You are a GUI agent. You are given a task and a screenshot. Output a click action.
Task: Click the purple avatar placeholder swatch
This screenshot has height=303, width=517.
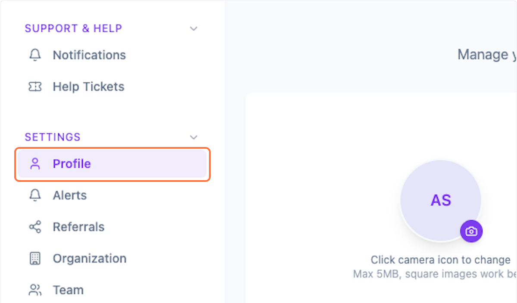pyautogui.click(x=441, y=200)
